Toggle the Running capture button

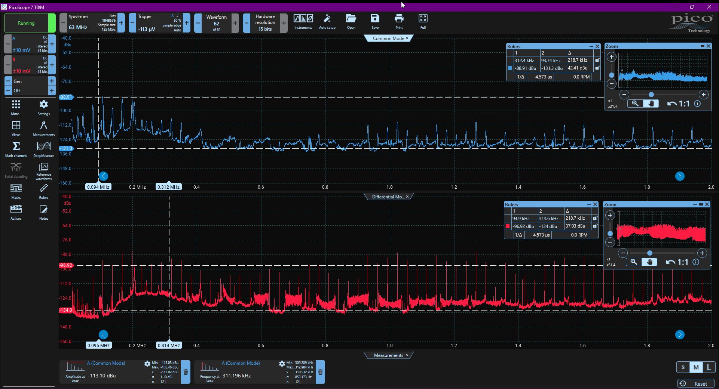(26, 23)
